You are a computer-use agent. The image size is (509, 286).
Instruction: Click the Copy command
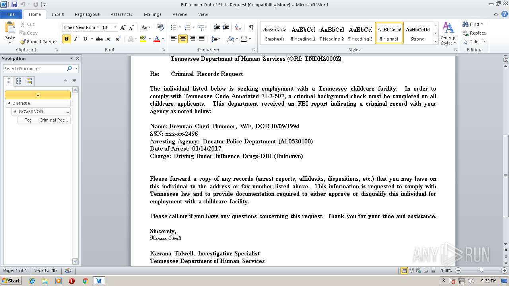click(29, 33)
